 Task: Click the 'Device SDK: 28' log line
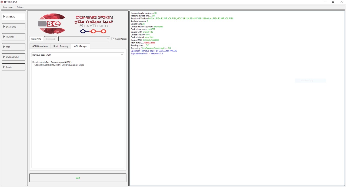138,24
